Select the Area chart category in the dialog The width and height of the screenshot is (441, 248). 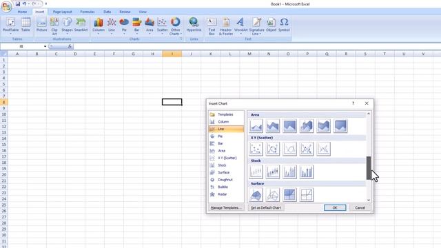pyautogui.click(x=226, y=151)
